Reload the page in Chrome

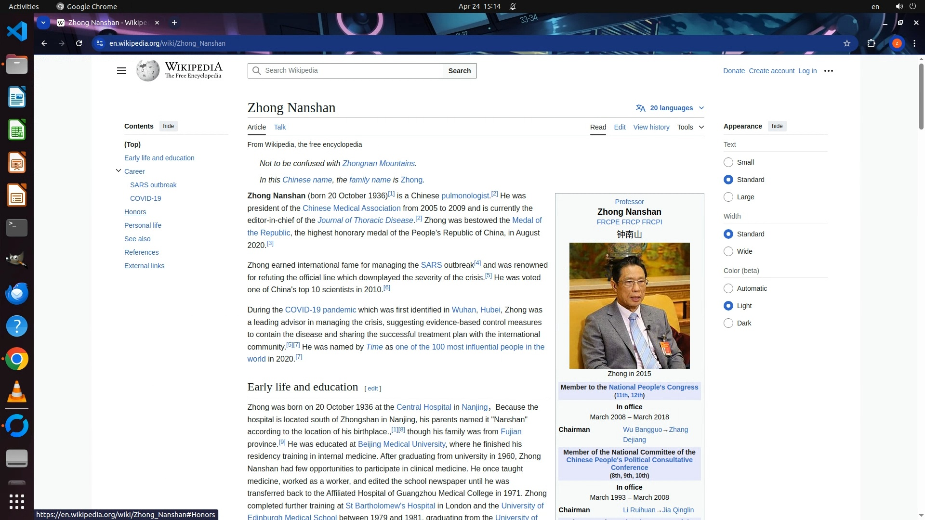click(79, 43)
